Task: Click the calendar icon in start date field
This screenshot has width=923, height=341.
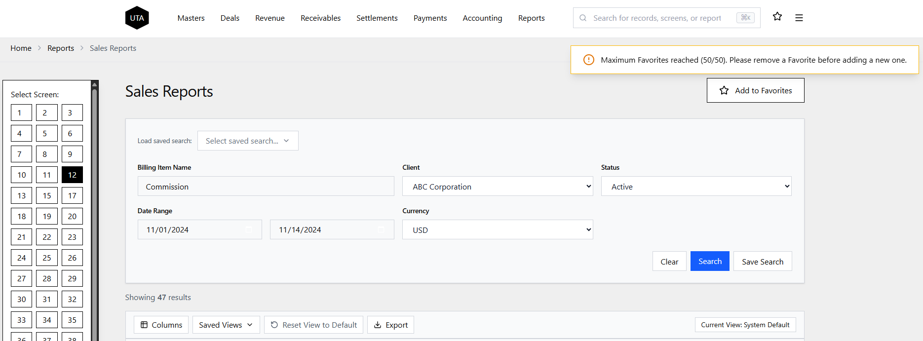Action: [x=249, y=230]
